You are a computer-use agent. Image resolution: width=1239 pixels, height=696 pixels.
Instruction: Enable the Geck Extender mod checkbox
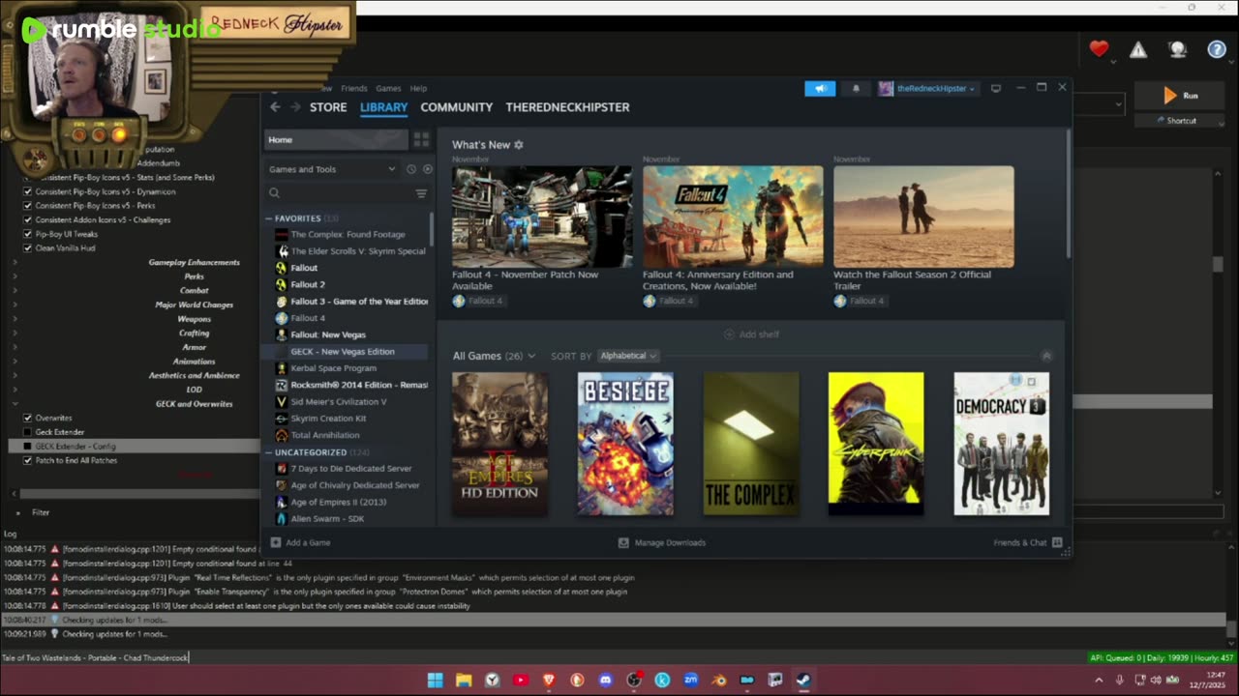point(27,432)
